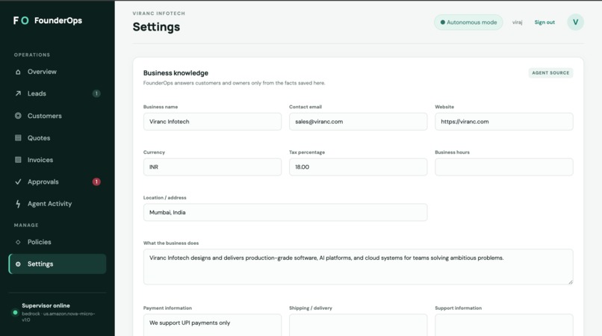
Task: Focus the Support information field
Action: [503, 325]
